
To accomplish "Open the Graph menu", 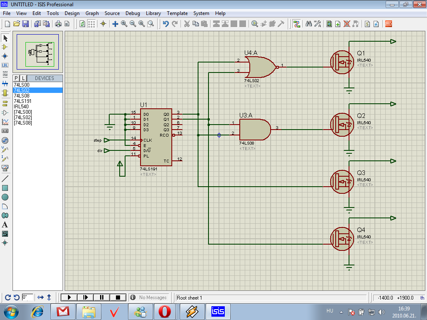I will coord(92,13).
